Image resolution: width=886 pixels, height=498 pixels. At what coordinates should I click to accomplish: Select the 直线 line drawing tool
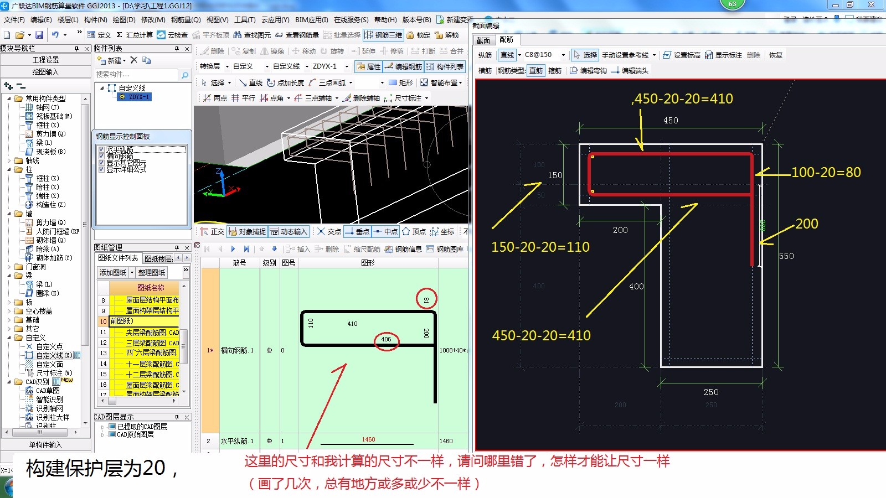click(x=251, y=82)
